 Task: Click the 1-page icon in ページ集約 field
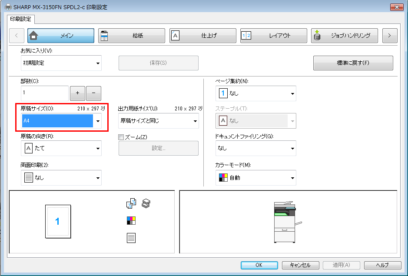(x=223, y=93)
